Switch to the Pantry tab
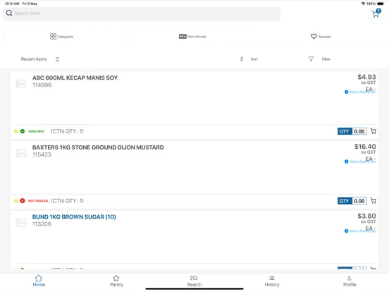The height and width of the screenshot is (292, 389). tap(116, 281)
